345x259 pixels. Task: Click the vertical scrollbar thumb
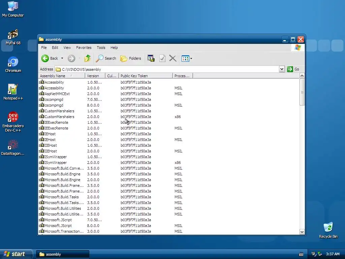pyautogui.click(x=302, y=92)
